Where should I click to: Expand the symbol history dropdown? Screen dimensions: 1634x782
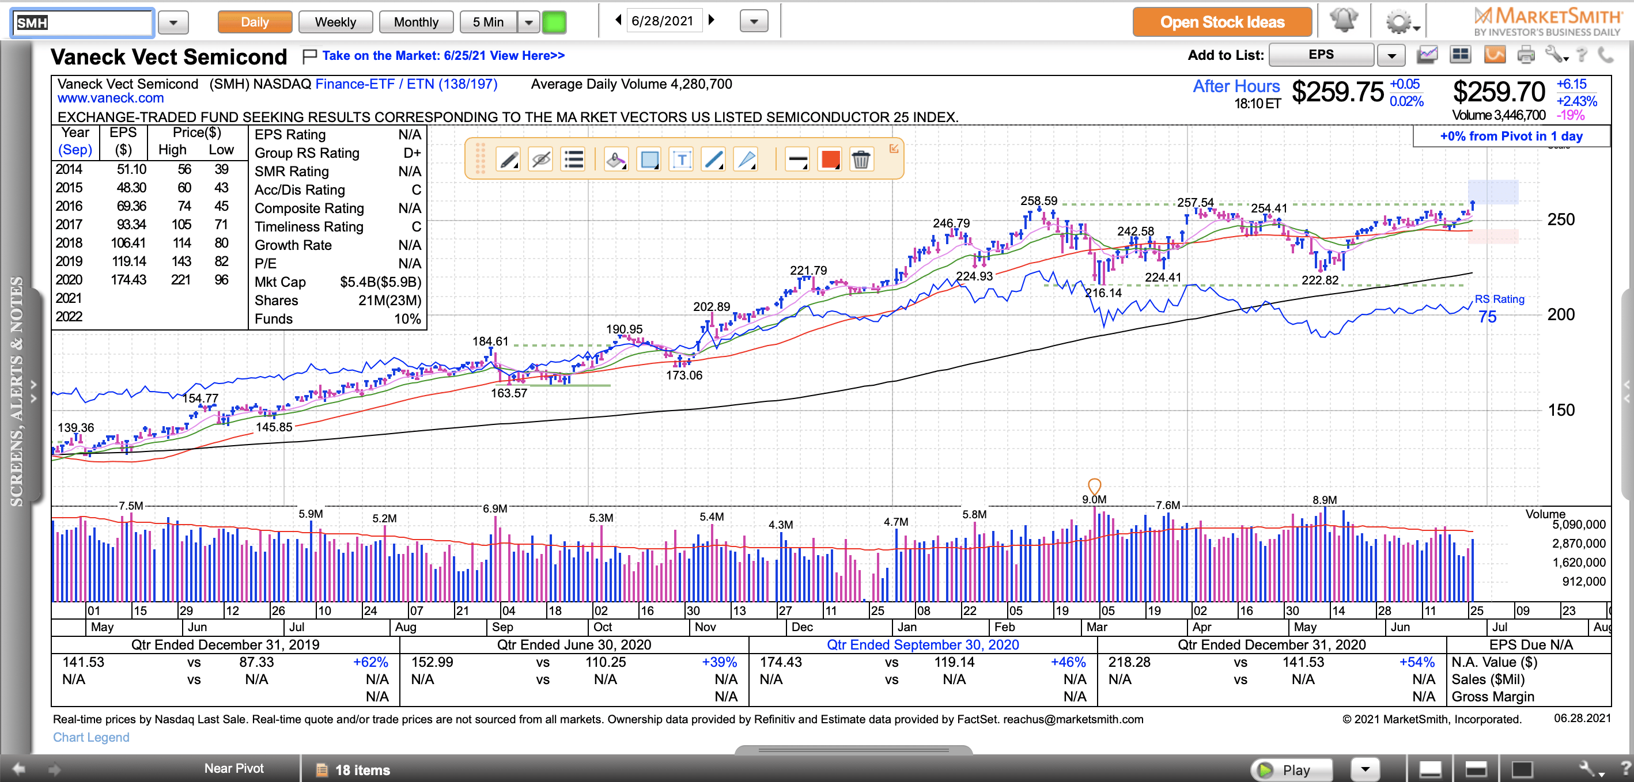coord(172,23)
